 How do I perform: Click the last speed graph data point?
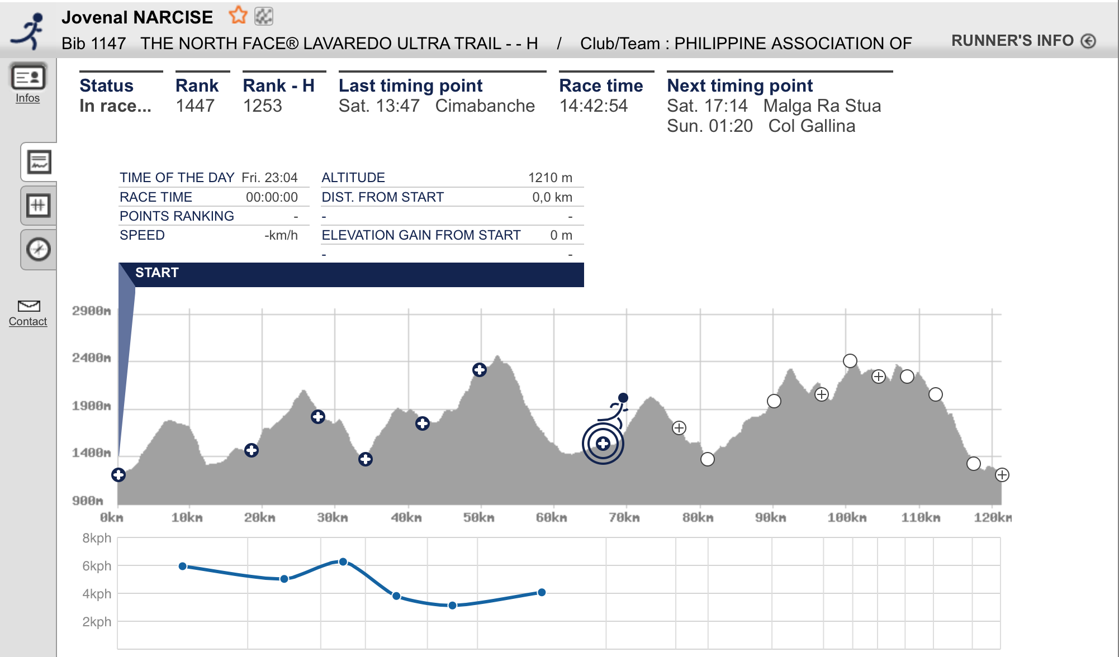tap(541, 592)
